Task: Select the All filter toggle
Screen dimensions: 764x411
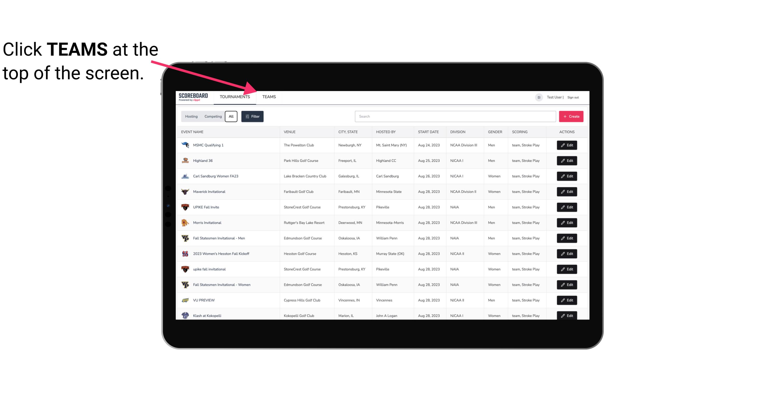Action: 231,117
